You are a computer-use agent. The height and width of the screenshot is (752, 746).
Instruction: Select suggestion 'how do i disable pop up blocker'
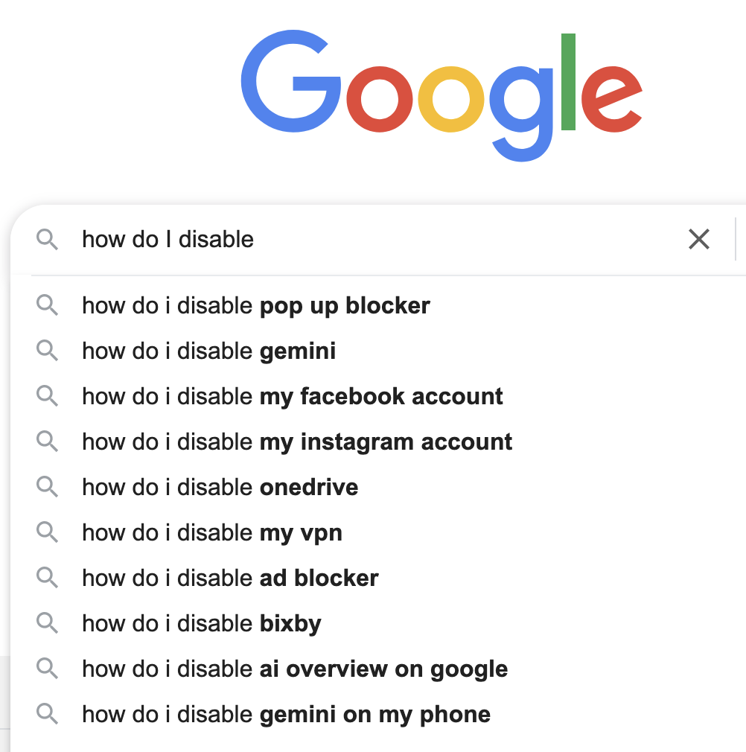[378, 305]
